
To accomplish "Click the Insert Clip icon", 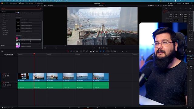I will pos(81,51).
